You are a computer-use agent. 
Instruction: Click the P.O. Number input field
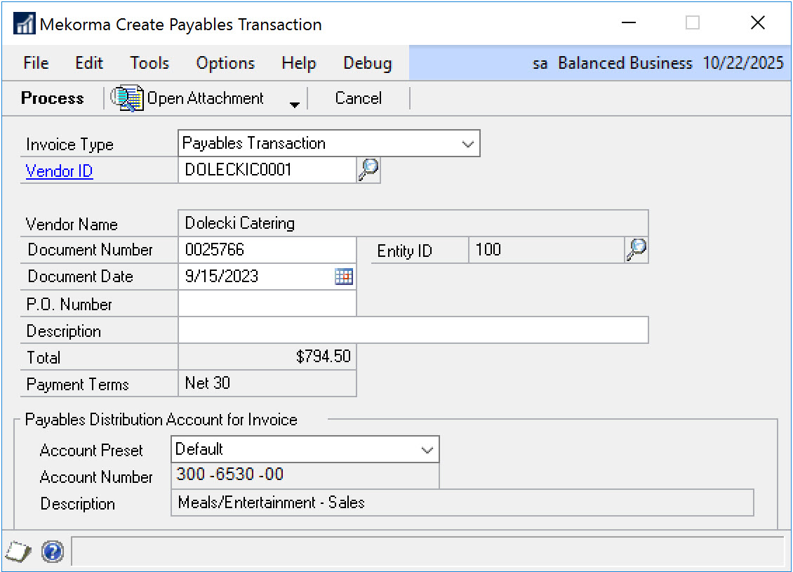coord(267,303)
